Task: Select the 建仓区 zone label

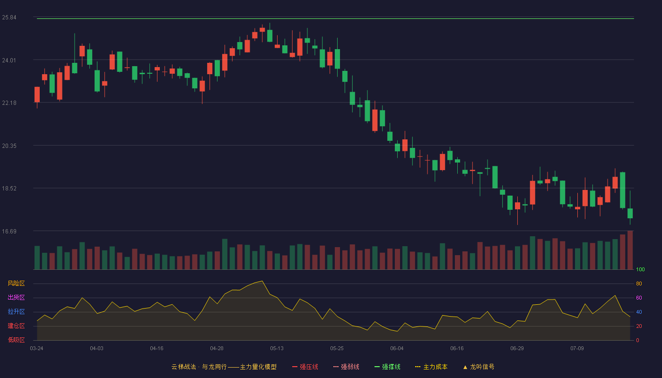Action: (16, 326)
